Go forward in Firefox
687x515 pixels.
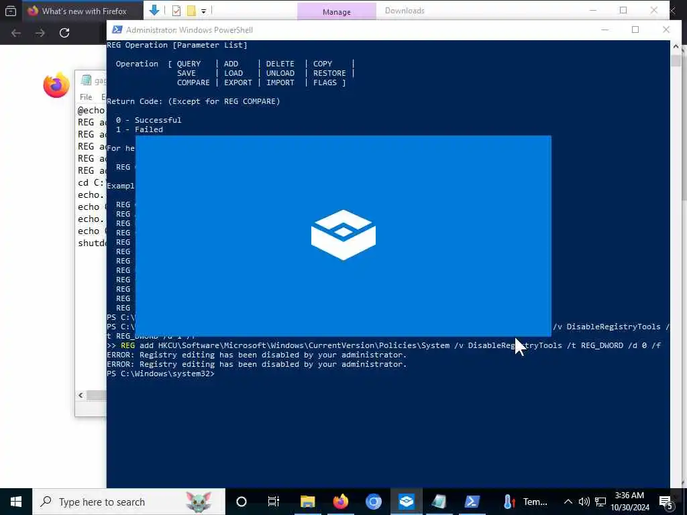click(x=40, y=33)
